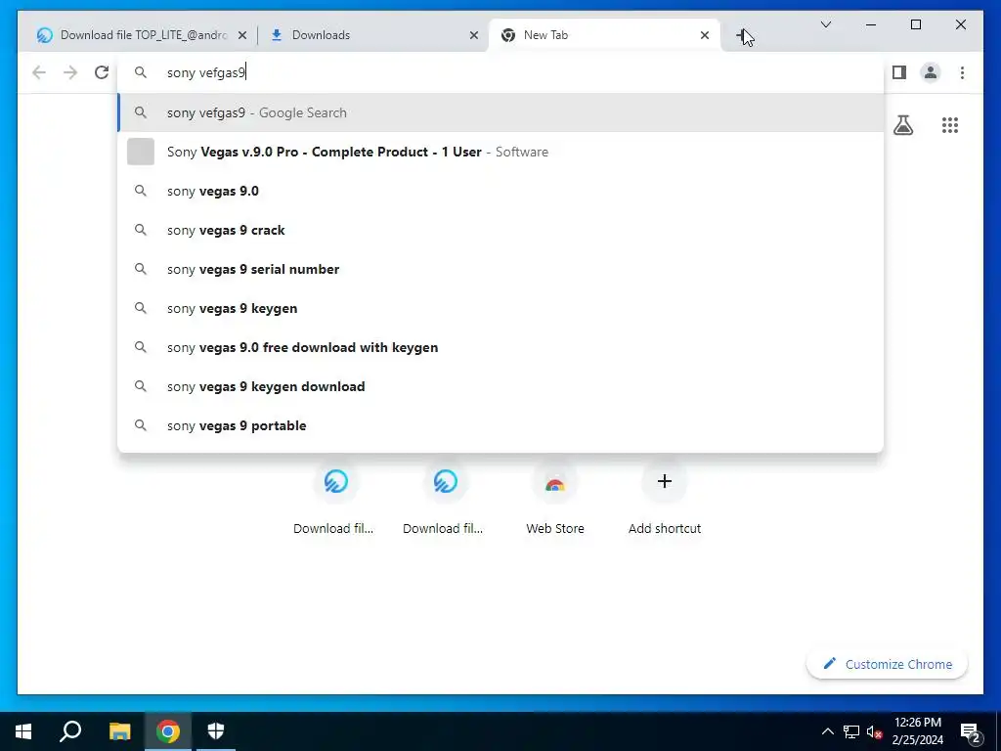
Task: Minimize the Chrome window
Action: pyautogui.click(x=871, y=24)
